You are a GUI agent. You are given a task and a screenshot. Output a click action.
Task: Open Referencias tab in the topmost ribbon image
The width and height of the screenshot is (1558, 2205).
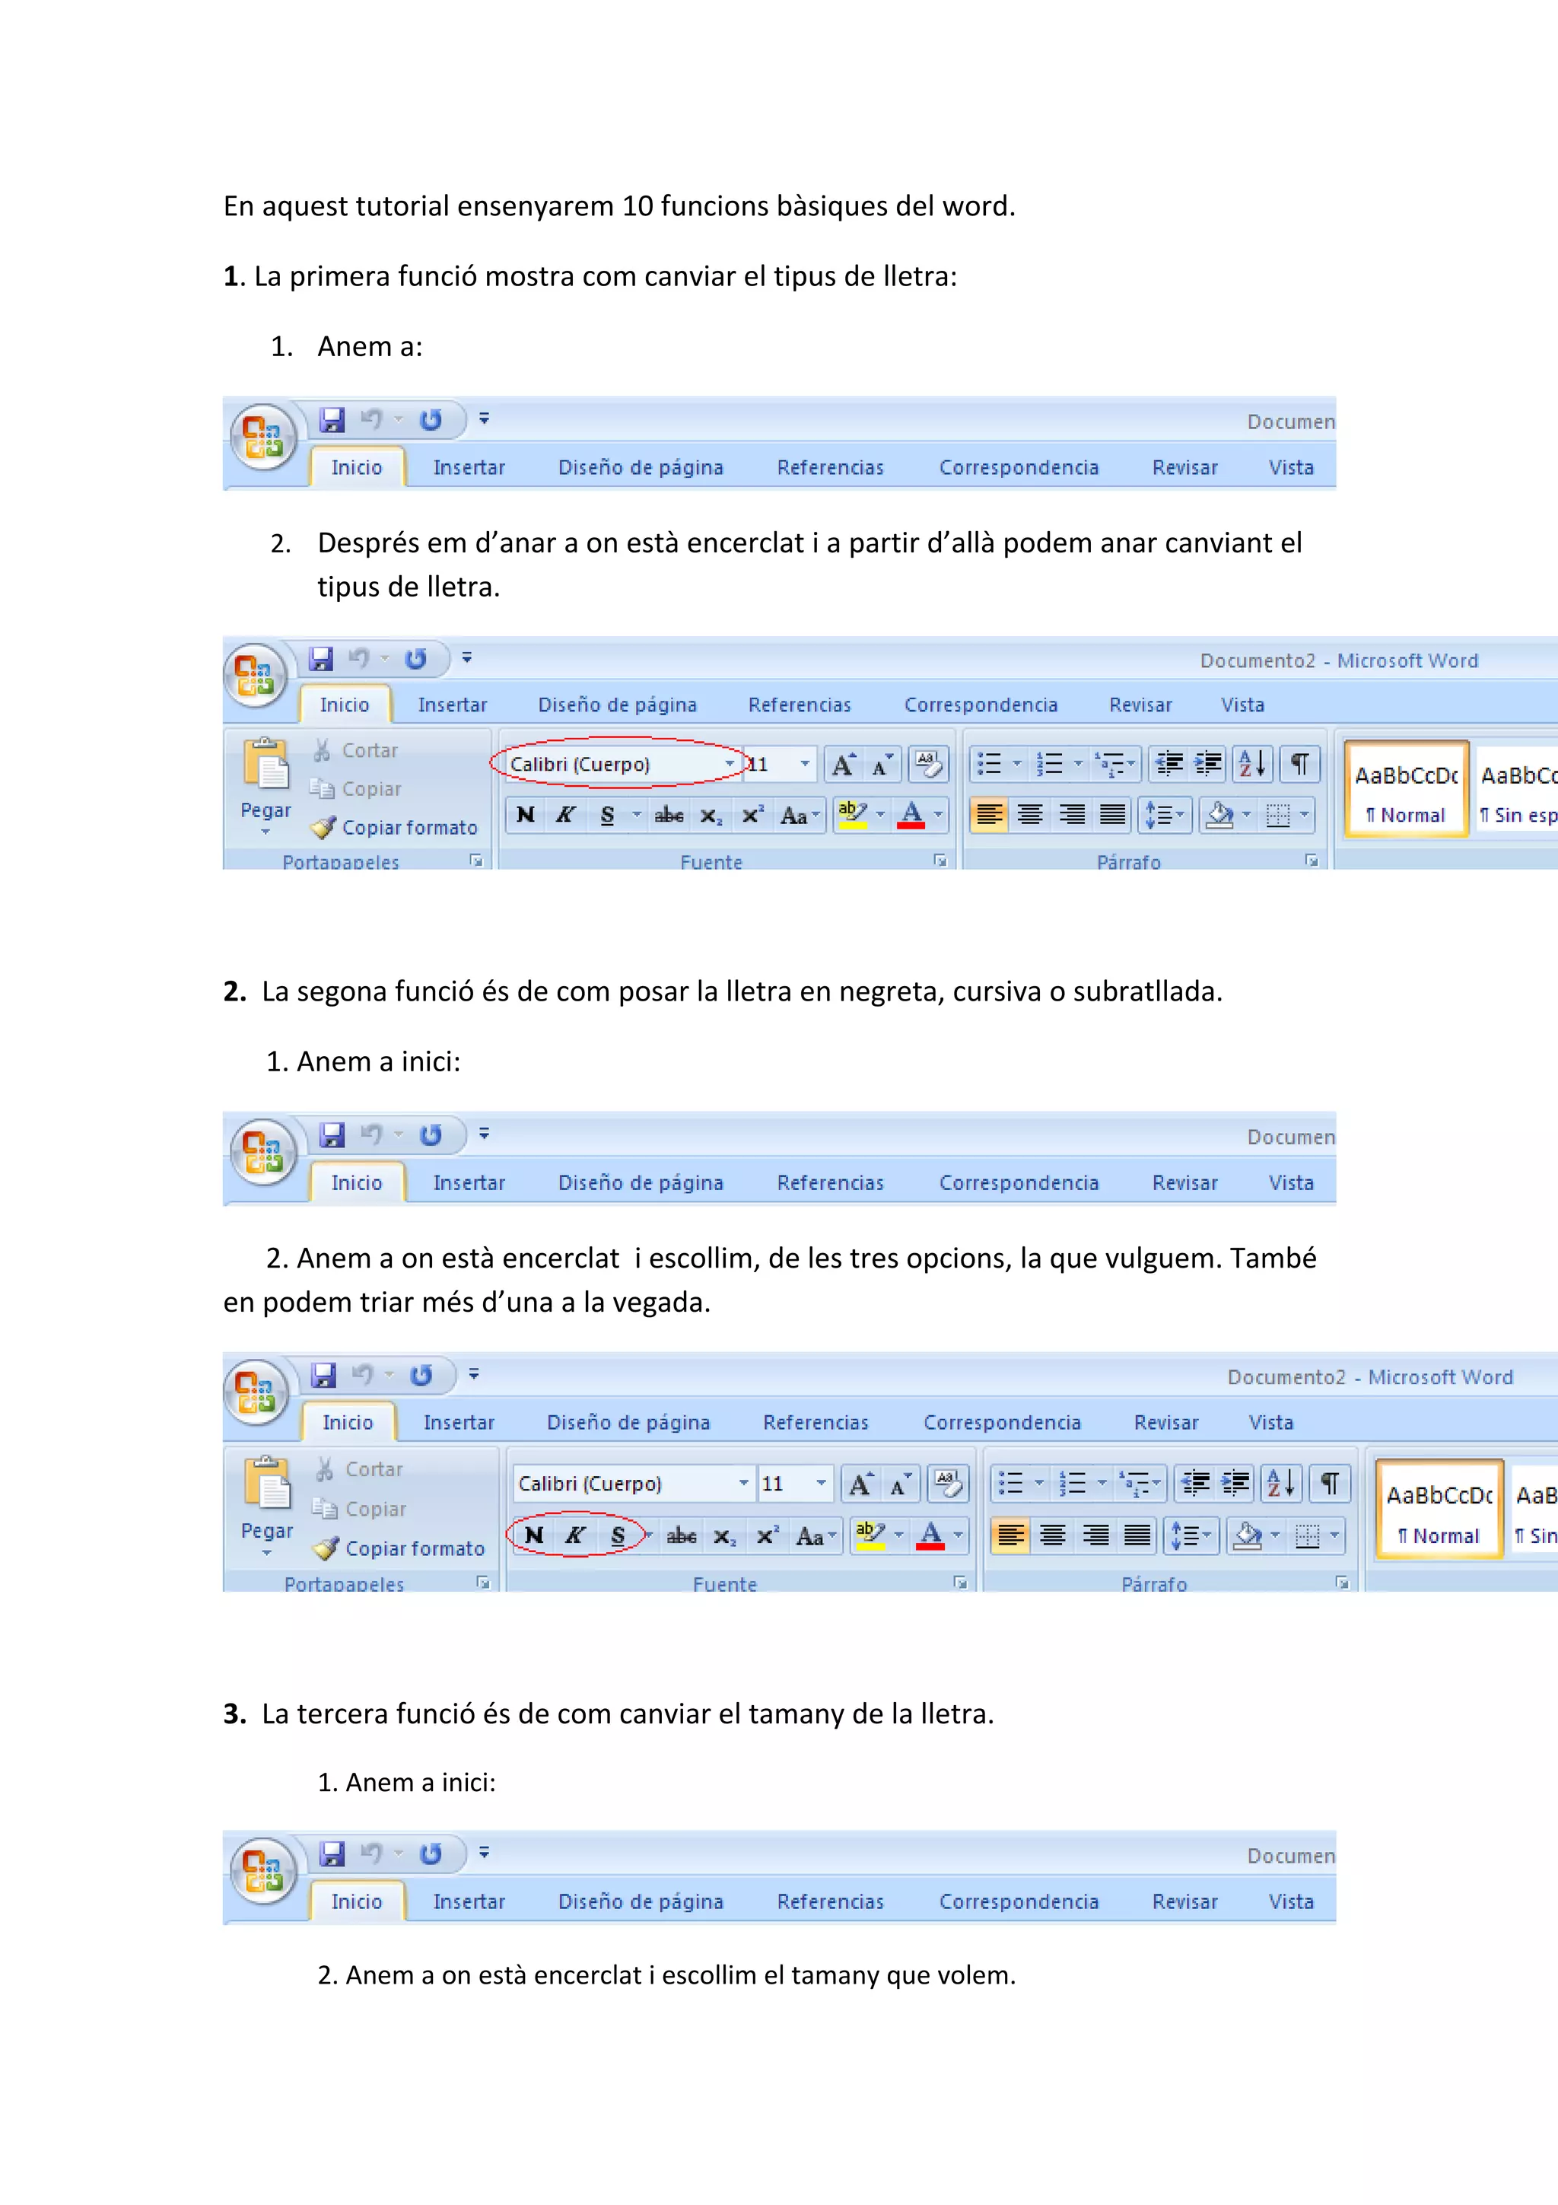coord(829,468)
